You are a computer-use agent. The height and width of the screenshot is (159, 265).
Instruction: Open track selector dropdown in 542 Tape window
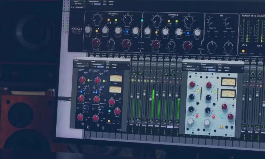click(191, 66)
